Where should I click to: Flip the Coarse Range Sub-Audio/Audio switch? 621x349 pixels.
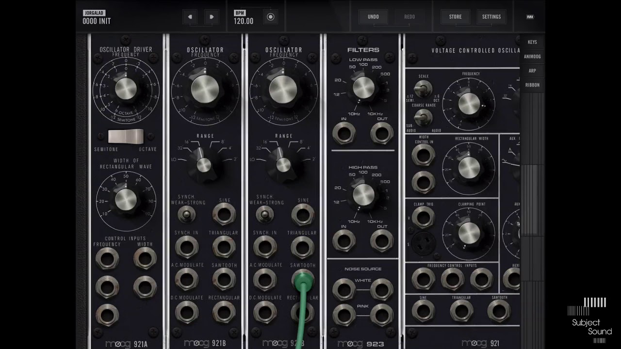423,117
